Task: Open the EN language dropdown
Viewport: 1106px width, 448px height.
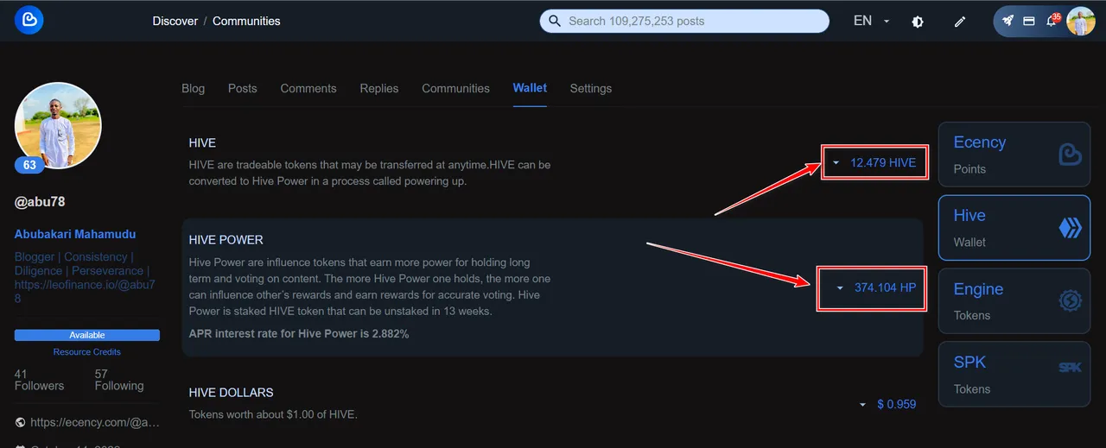Action: point(872,21)
